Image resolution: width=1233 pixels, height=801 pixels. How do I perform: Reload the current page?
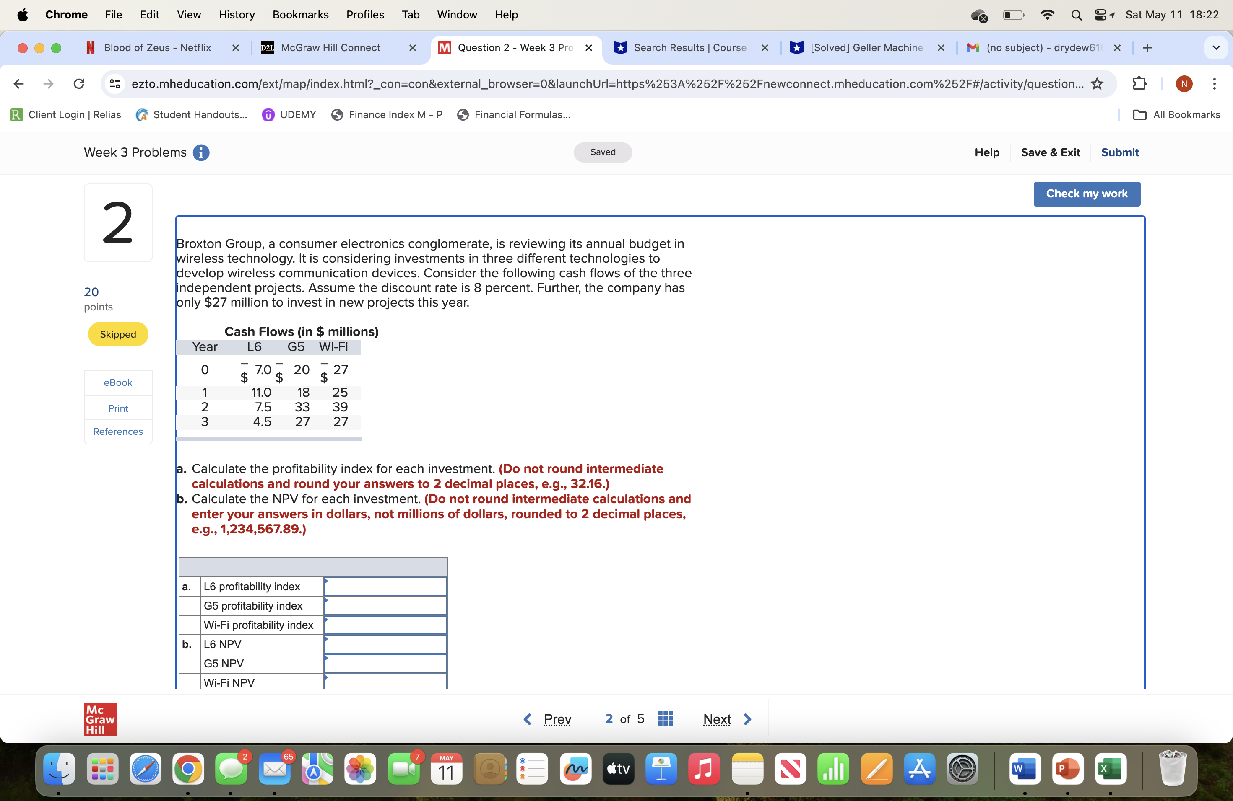[x=78, y=84]
